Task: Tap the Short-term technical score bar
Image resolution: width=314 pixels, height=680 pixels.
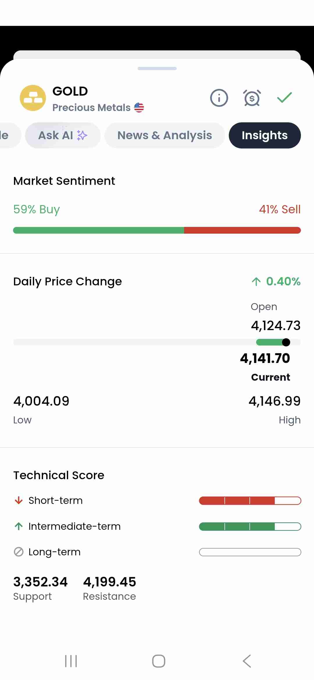Action: click(x=250, y=501)
